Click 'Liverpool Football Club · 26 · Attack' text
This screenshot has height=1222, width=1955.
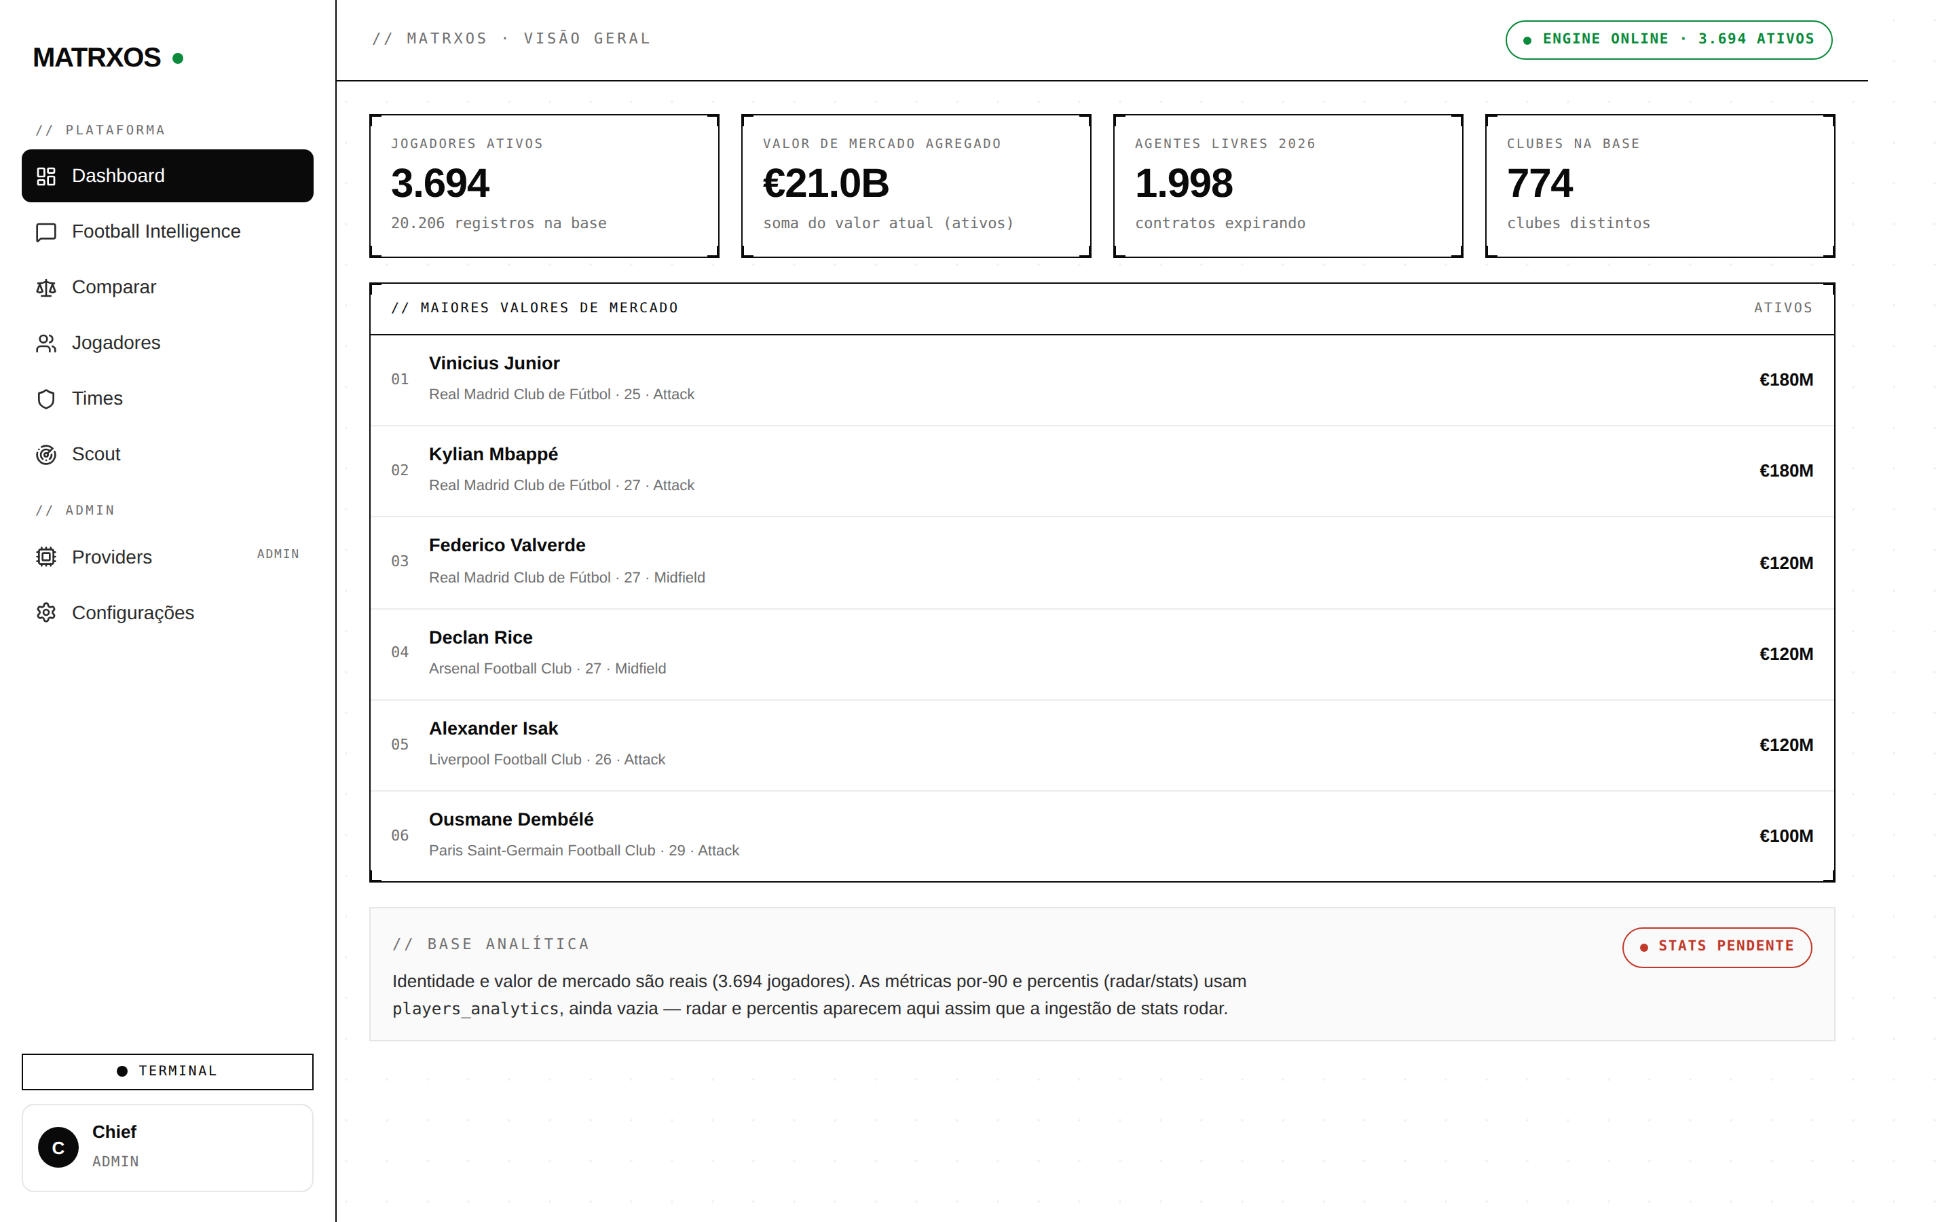click(547, 760)
